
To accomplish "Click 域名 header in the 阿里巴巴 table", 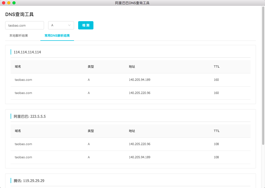I will 18,131.
